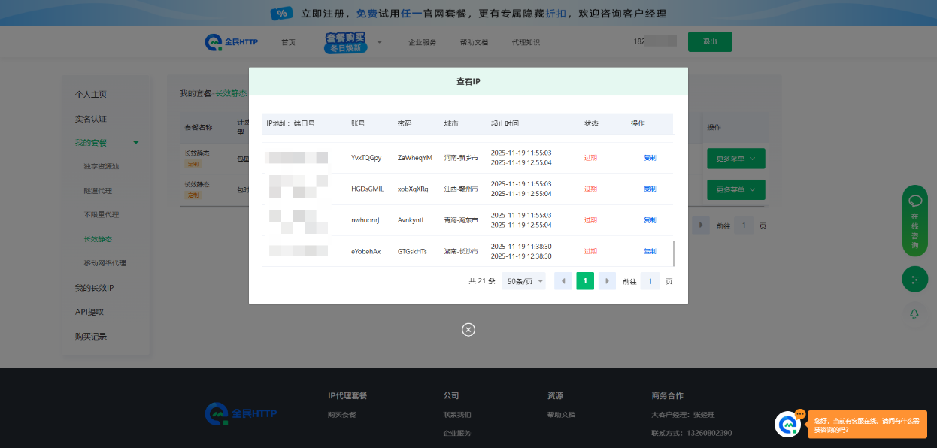
Task: Click the dialog's 前往 page number input
Action: click(x=649, y=281)
